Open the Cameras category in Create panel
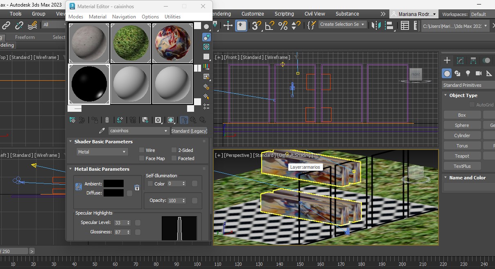The height and width of the screenshot is (269, 495). 478,73
